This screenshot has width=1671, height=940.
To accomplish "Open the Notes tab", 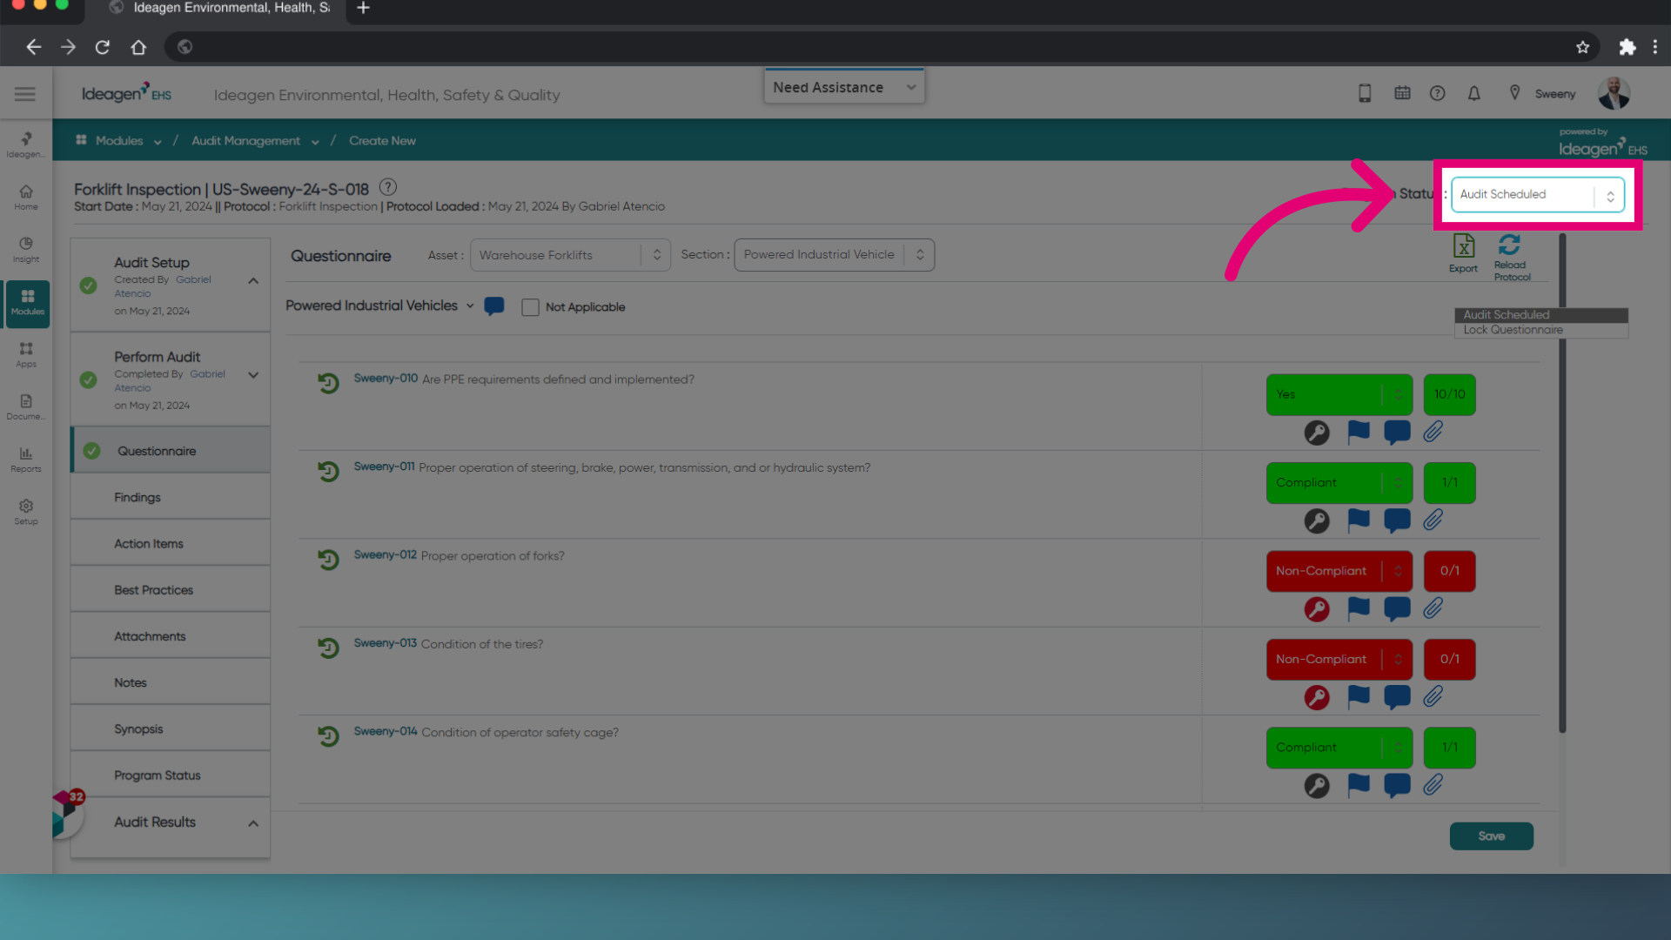I will click(x=171, y=682).
